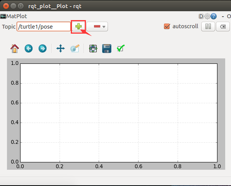
Task: Click the D dock toggle icon
Action: [x=201, y=16]
